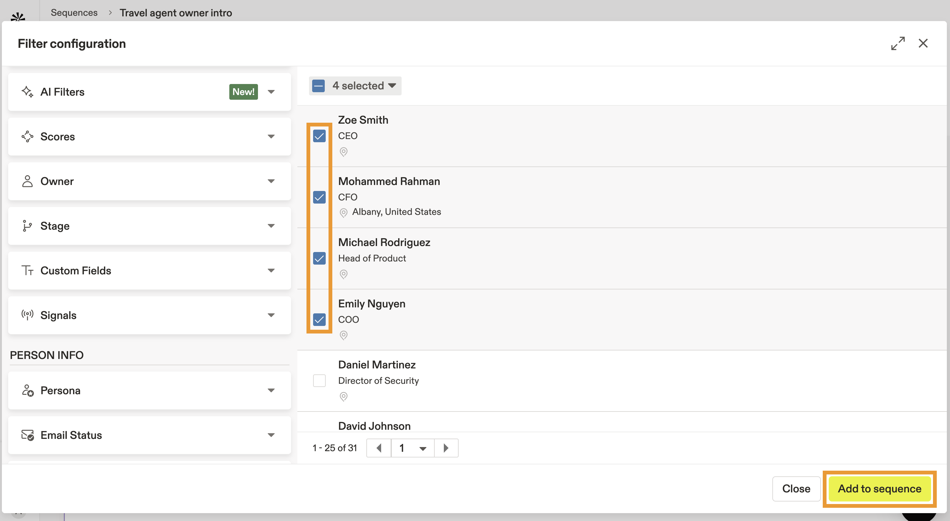Click the Custom Fields text icon
Image resolution: width=950 pixels, height=521 pixels.
(x=27, y=271)
